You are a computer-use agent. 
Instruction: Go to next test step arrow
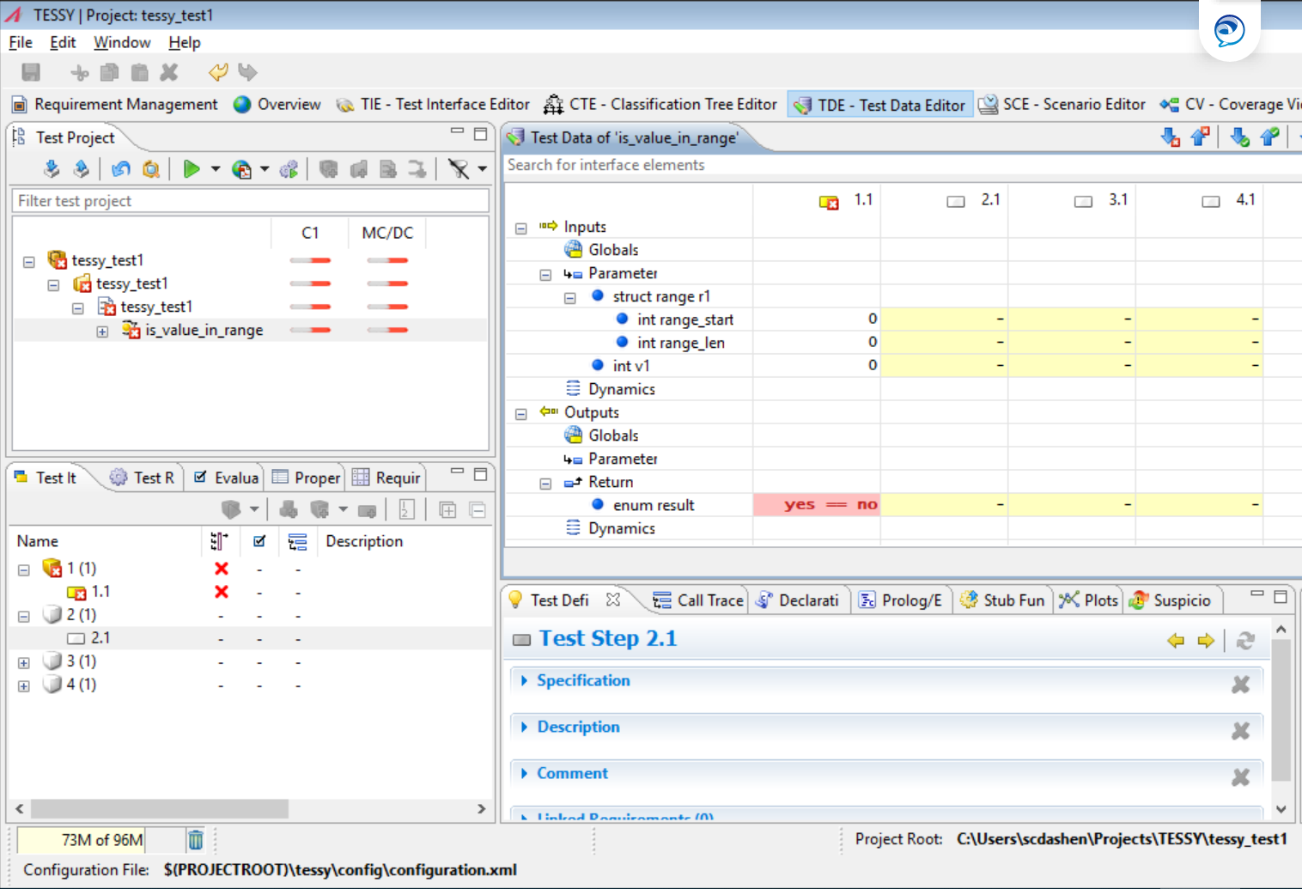pos(1206,640)
